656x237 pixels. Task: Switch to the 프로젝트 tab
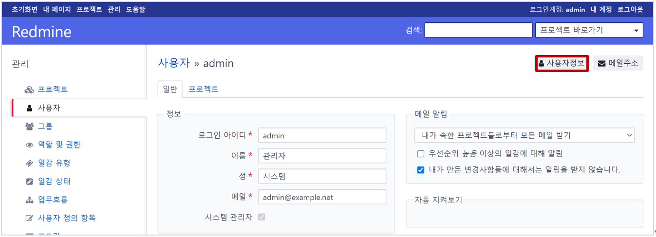tap(204, 89)
